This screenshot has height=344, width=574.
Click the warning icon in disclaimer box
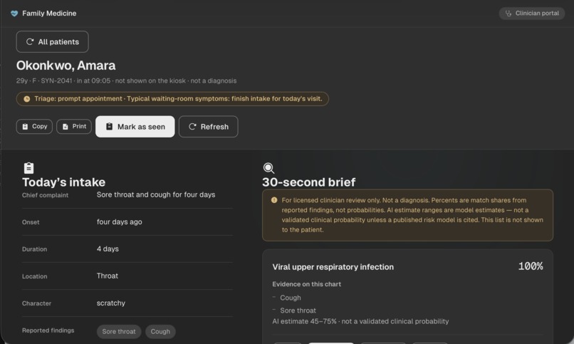coord(274,200)
